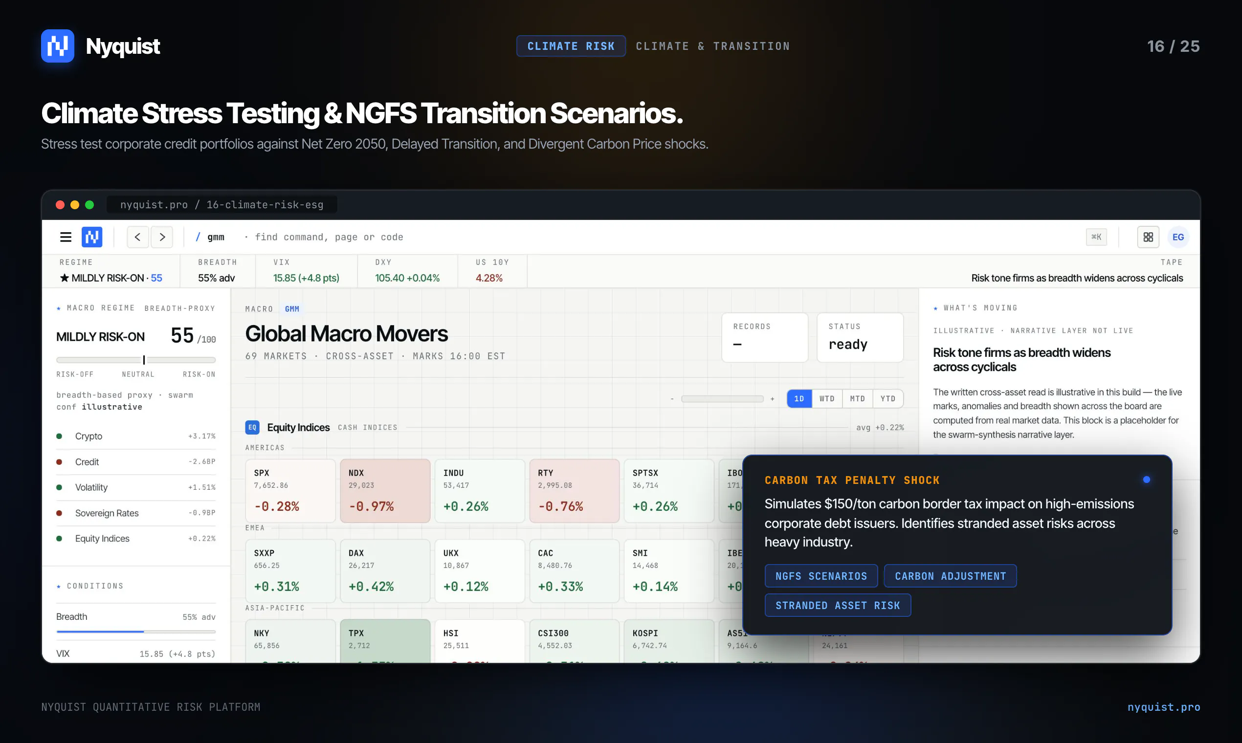Click the NGFS SCENARIOS tag
This screenshot has height=743, width=1242.
click(x=821, y=576)
